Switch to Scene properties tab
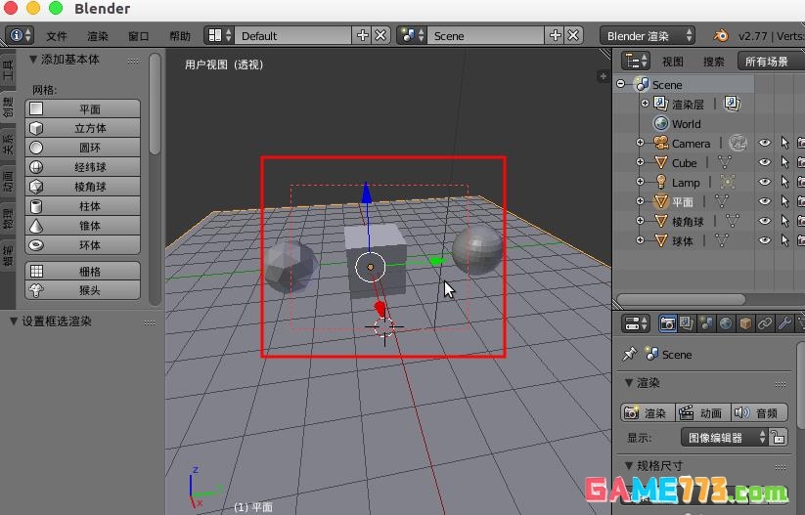 (x=706, y=323)
